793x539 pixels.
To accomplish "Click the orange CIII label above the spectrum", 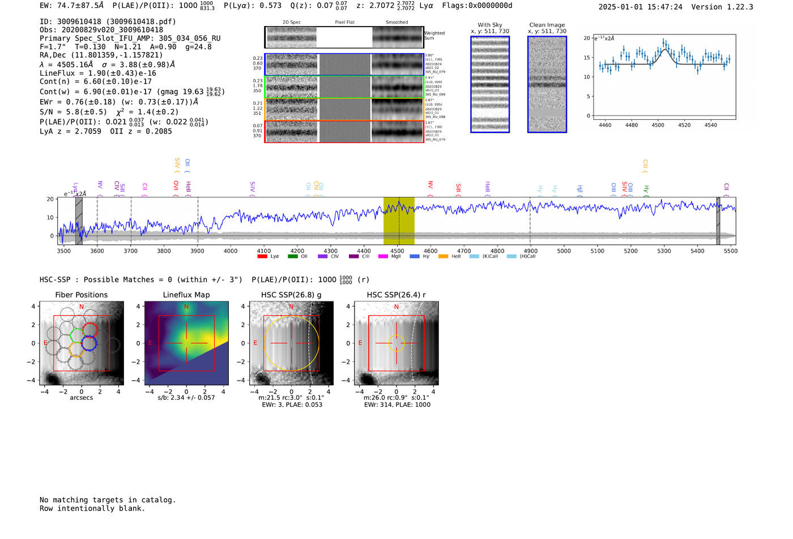I will pos(645,166).
